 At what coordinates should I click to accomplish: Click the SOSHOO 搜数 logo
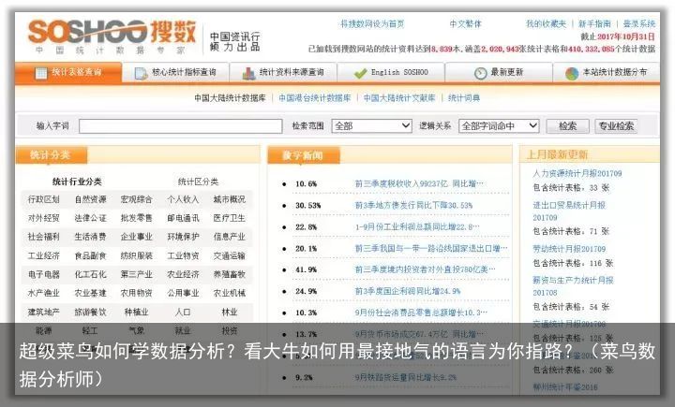point(112,36)
